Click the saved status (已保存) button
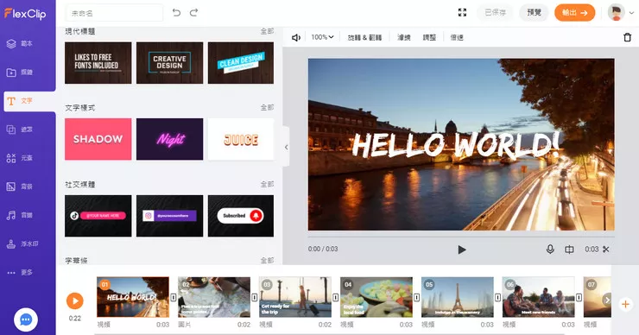Viewport: 639px width, 335px height. pos(495,13)
